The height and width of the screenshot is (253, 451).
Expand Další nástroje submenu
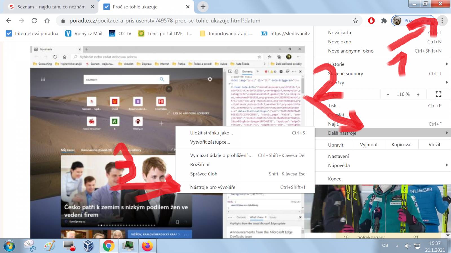coord(382,133)
